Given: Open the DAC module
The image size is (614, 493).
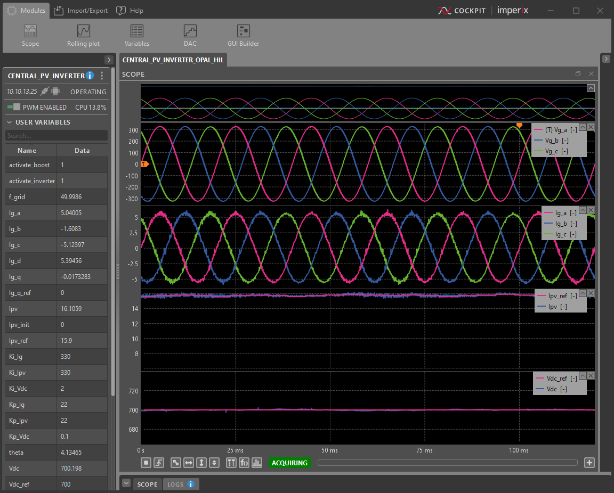Looking at the screenshot, I should click(190, 35).
